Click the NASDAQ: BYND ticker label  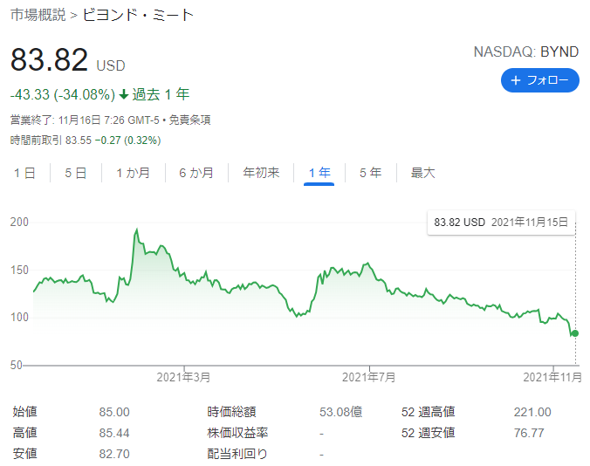coord(526,51)
